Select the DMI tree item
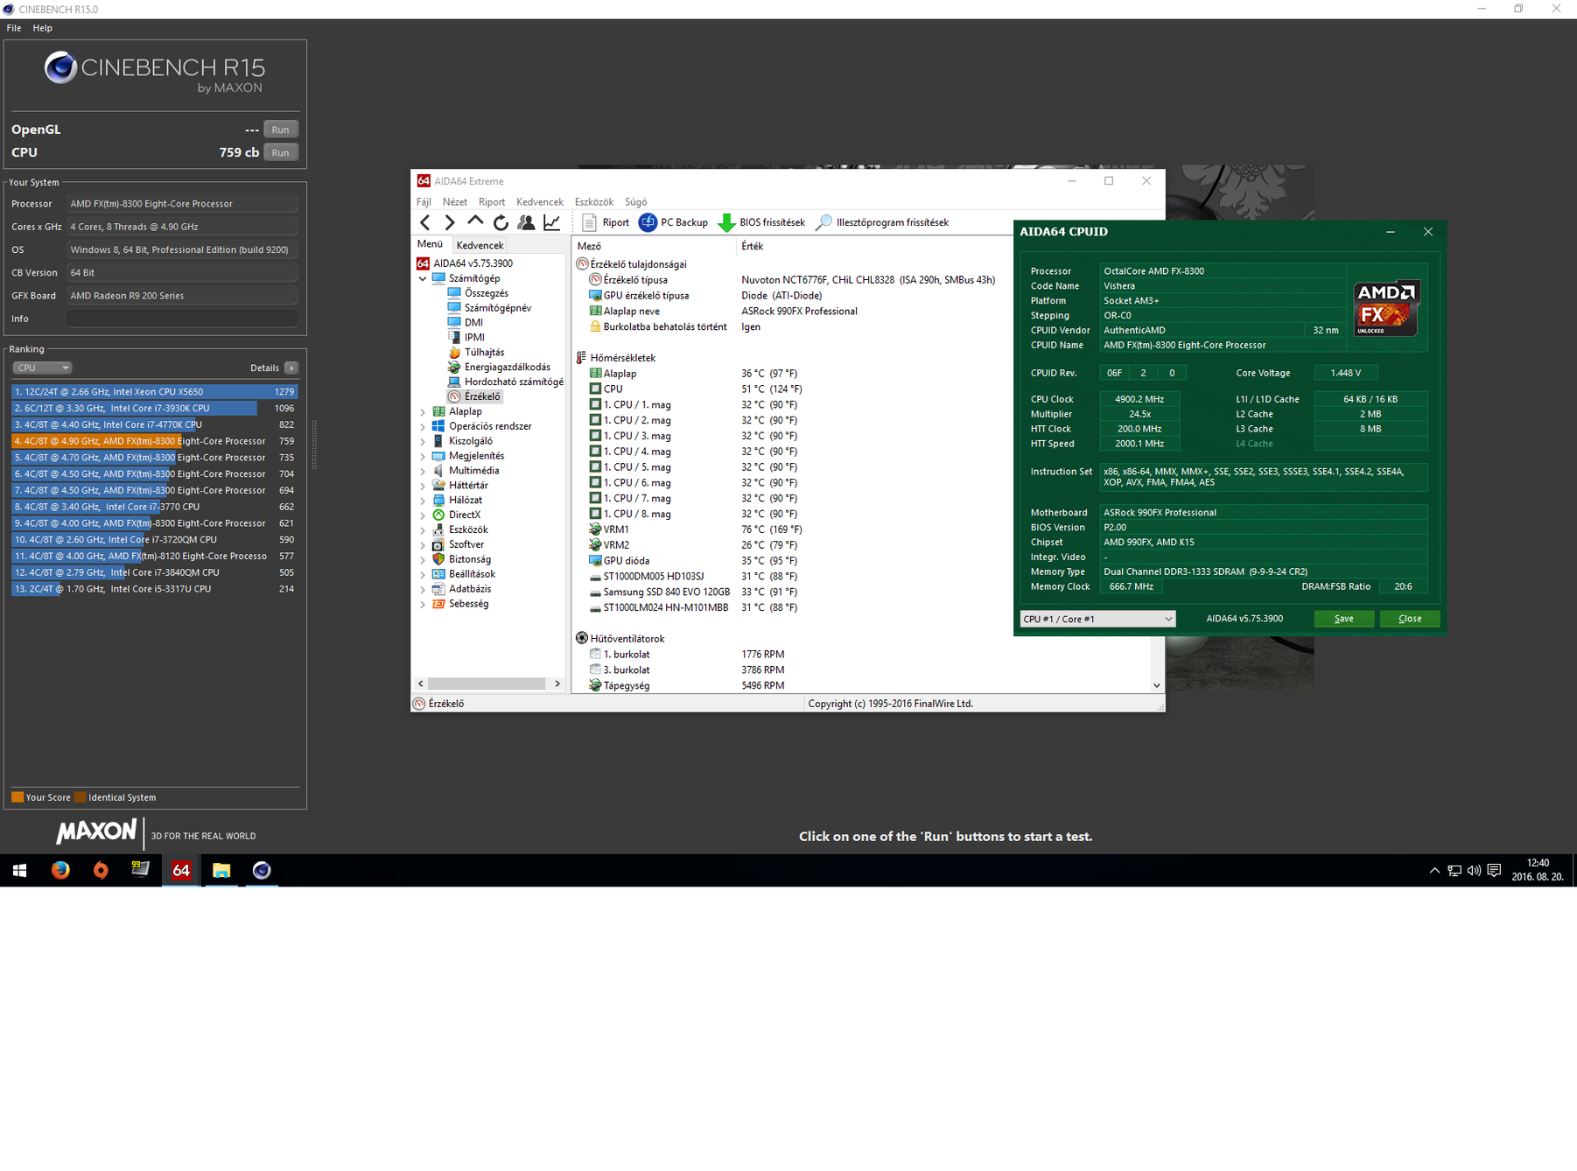Viewport: 1577px width, 1171px height. click(473, 323)
